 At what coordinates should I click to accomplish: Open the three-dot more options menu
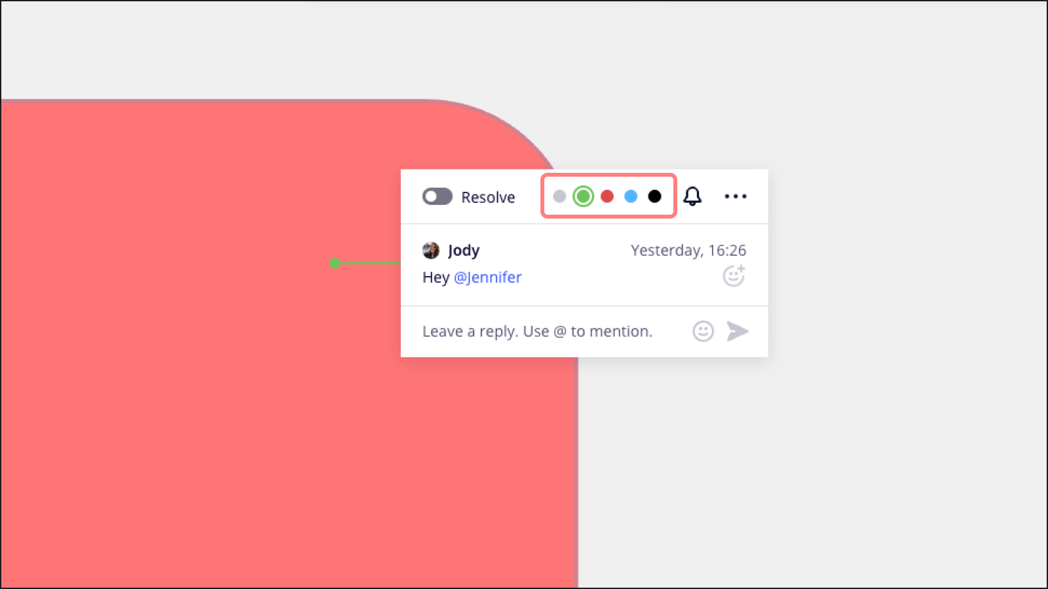[735, 196]
